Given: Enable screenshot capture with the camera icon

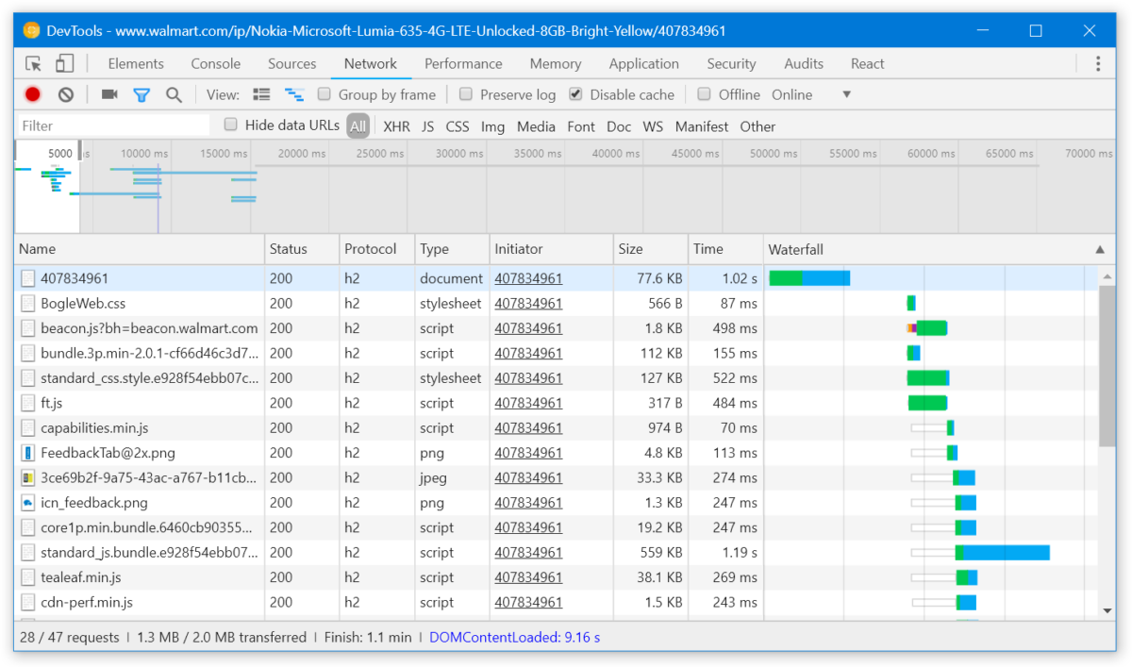Looking at the screenshot, I should pos(108,94).
